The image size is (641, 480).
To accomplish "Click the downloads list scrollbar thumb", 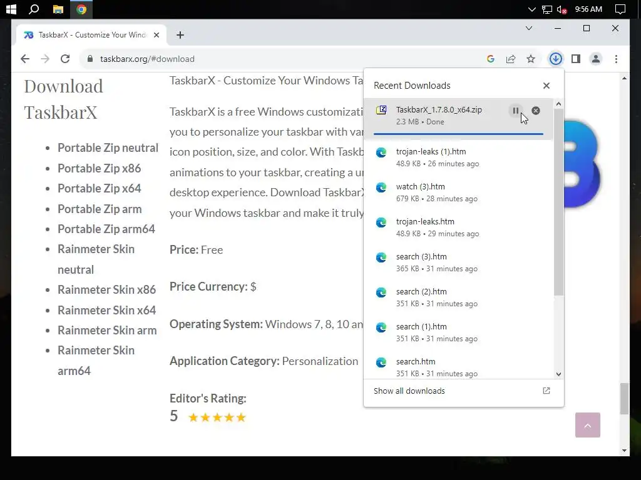I will click(558, 202).
